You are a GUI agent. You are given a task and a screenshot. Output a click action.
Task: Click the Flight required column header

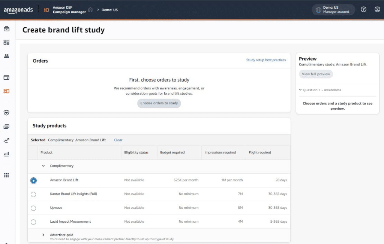pyautogui.click(x=260, y=152)
